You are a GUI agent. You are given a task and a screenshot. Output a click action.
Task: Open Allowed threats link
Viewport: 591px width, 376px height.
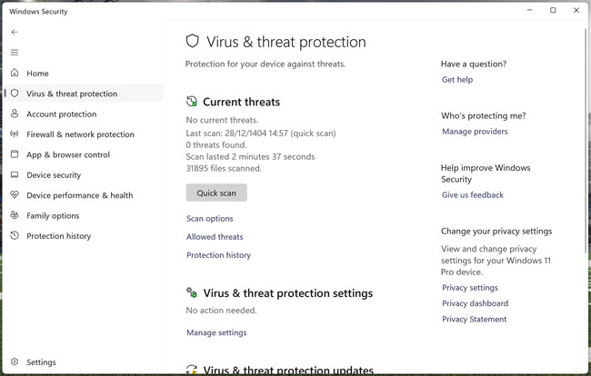215,237
